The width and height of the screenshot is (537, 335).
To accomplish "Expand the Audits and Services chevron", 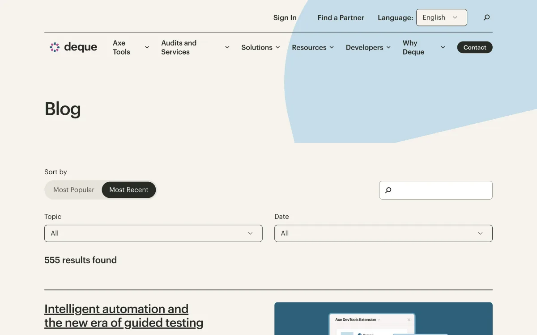I will (227, 47).
